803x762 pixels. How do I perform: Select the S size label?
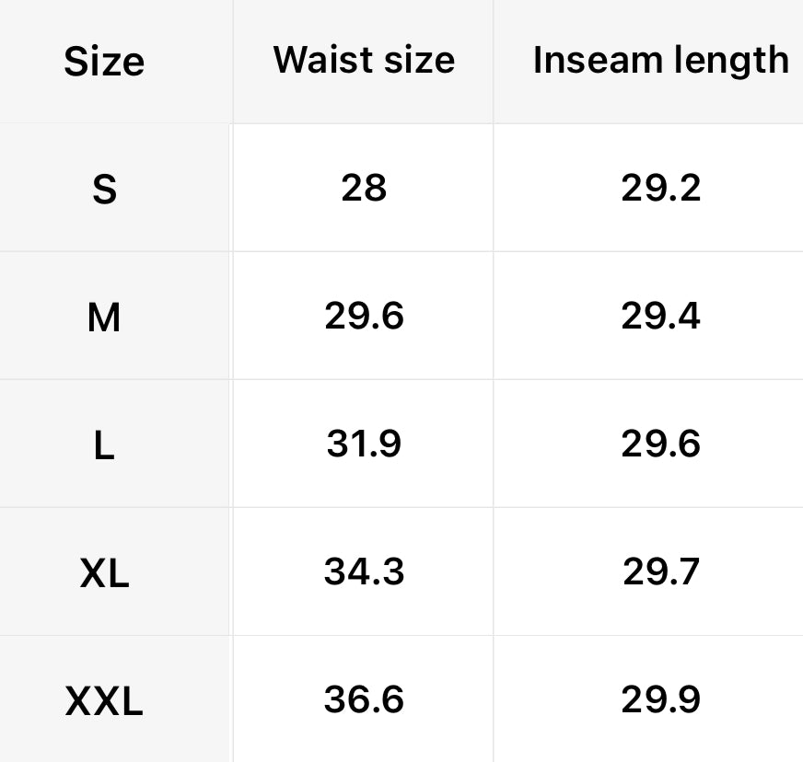pos(105,190)
